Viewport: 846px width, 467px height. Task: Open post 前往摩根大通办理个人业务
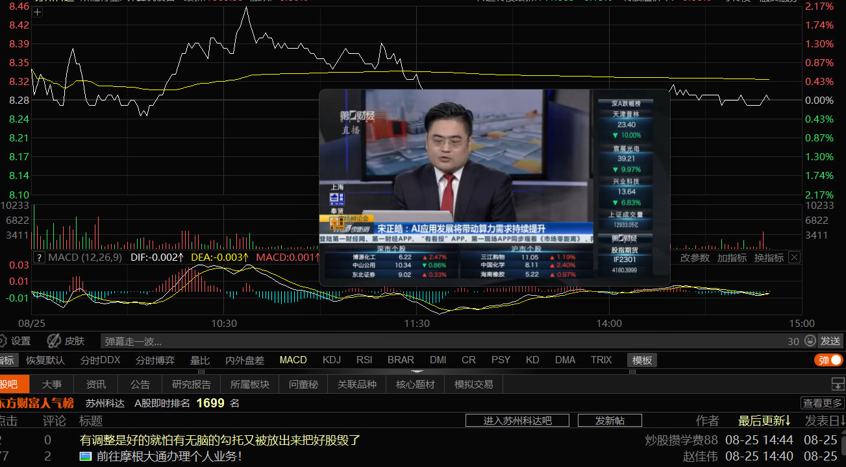tap(169, 456)
